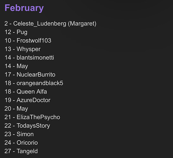Click the Pug entry dated 12
The width and height of the screenshot is (173, 158).
(16, 32)
